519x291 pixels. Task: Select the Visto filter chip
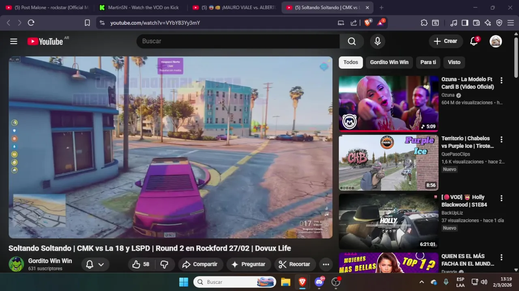point(454,62)
